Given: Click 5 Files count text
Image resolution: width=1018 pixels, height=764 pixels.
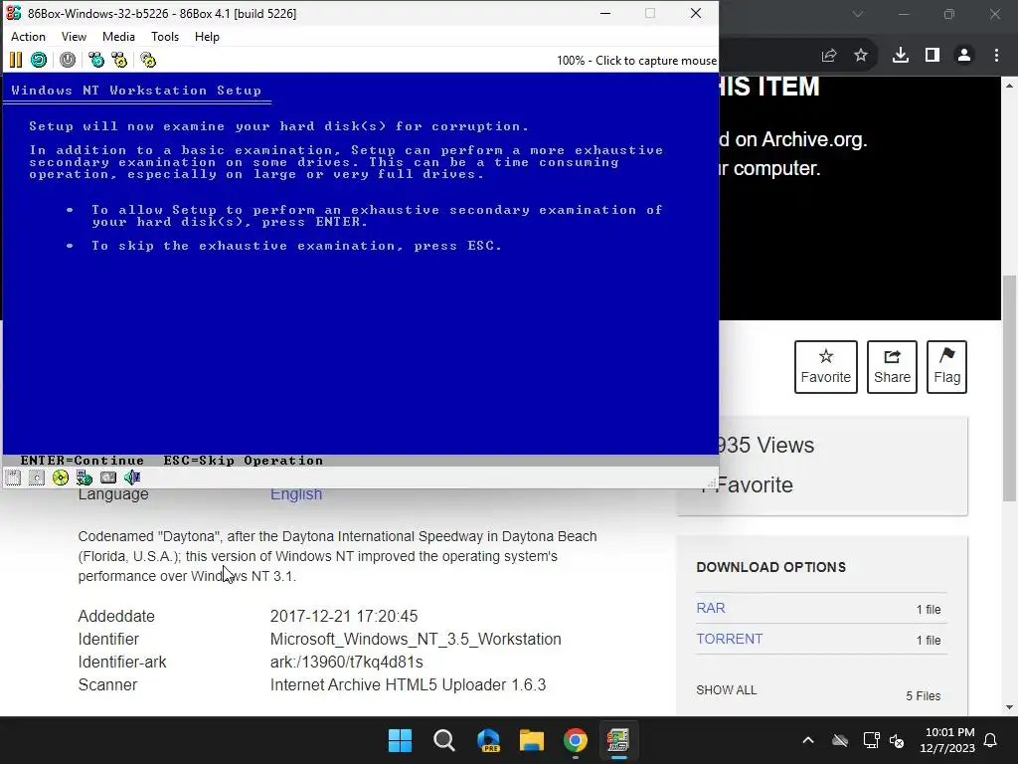Looking at the screenshot, I should [924, 695].
